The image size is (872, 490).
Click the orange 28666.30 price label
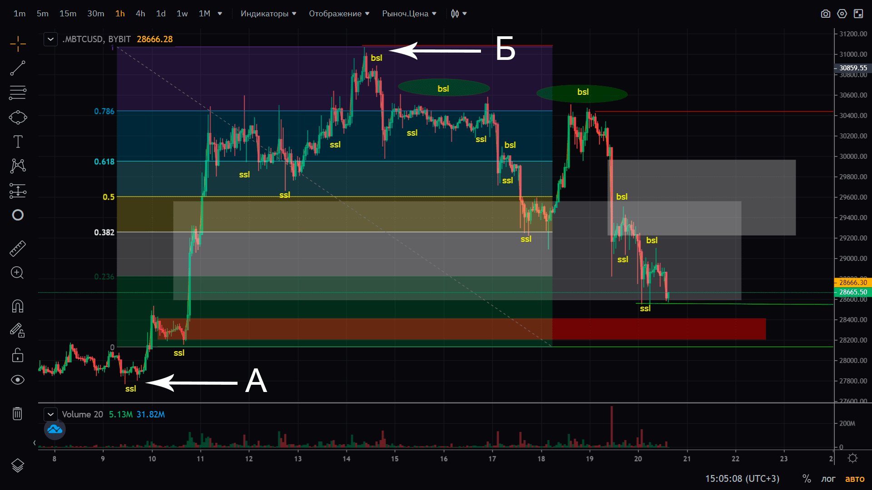click(852, 282)
